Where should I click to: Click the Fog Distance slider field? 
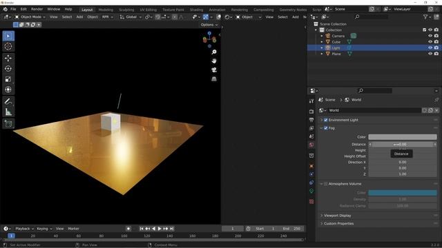(x=403, y=145)
